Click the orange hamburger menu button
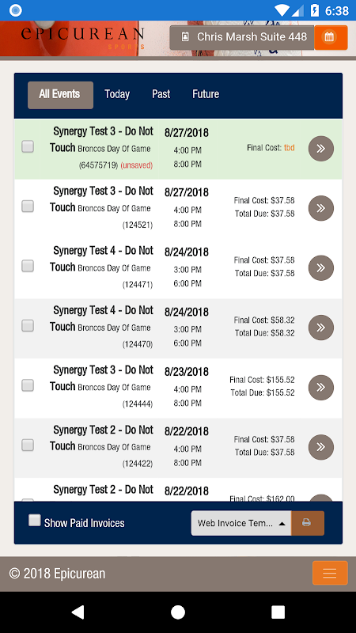Viewport: 356px width, 633px height. pyautogui.click(x=330, y=573)
